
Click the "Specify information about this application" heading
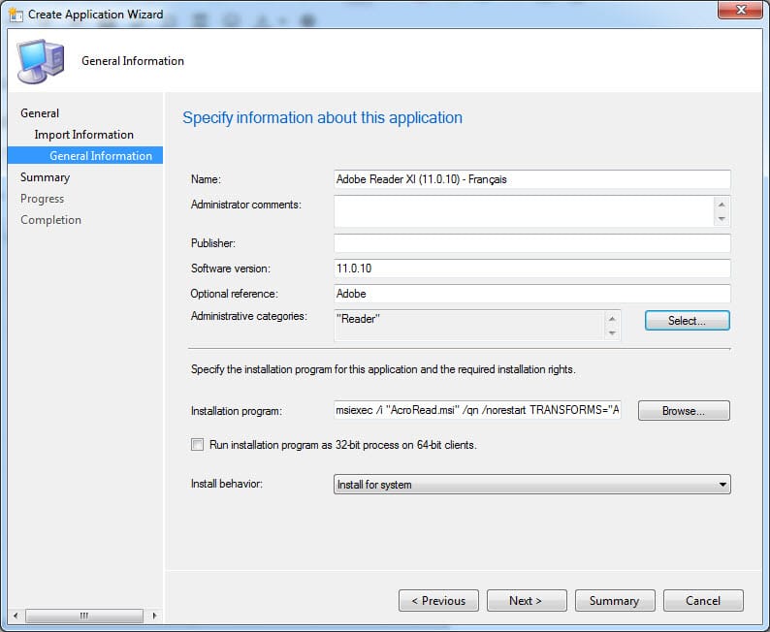[x=322, y=117]
